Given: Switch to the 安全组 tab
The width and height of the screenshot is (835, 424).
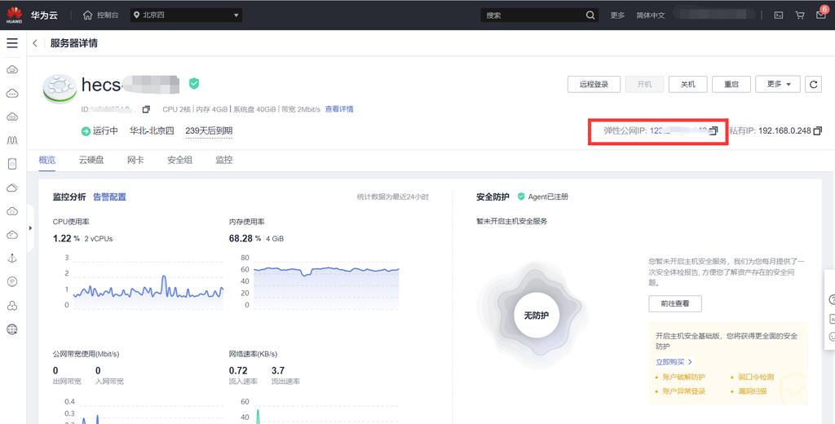Looking at the screenshot, I should point(180,160).
